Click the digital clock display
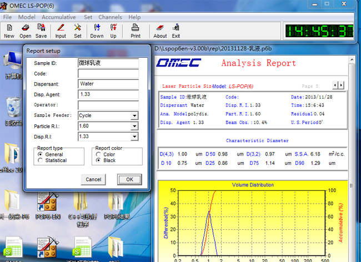Screen dimensions: 361x262 [319, 31]
